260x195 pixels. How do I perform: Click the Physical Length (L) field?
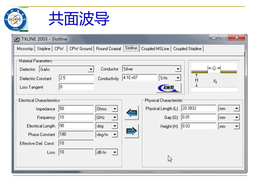click(x=199, y=108)
